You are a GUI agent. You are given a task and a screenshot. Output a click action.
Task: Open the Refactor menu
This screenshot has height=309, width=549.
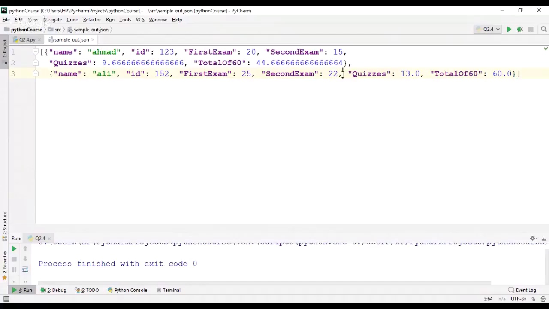click(92, 20)
